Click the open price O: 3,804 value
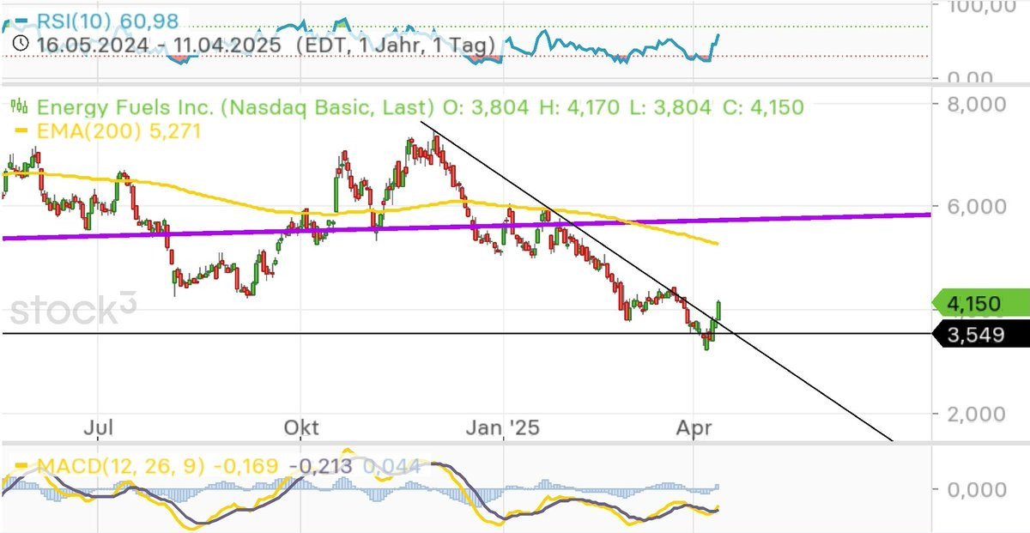 tap(486, 107)
